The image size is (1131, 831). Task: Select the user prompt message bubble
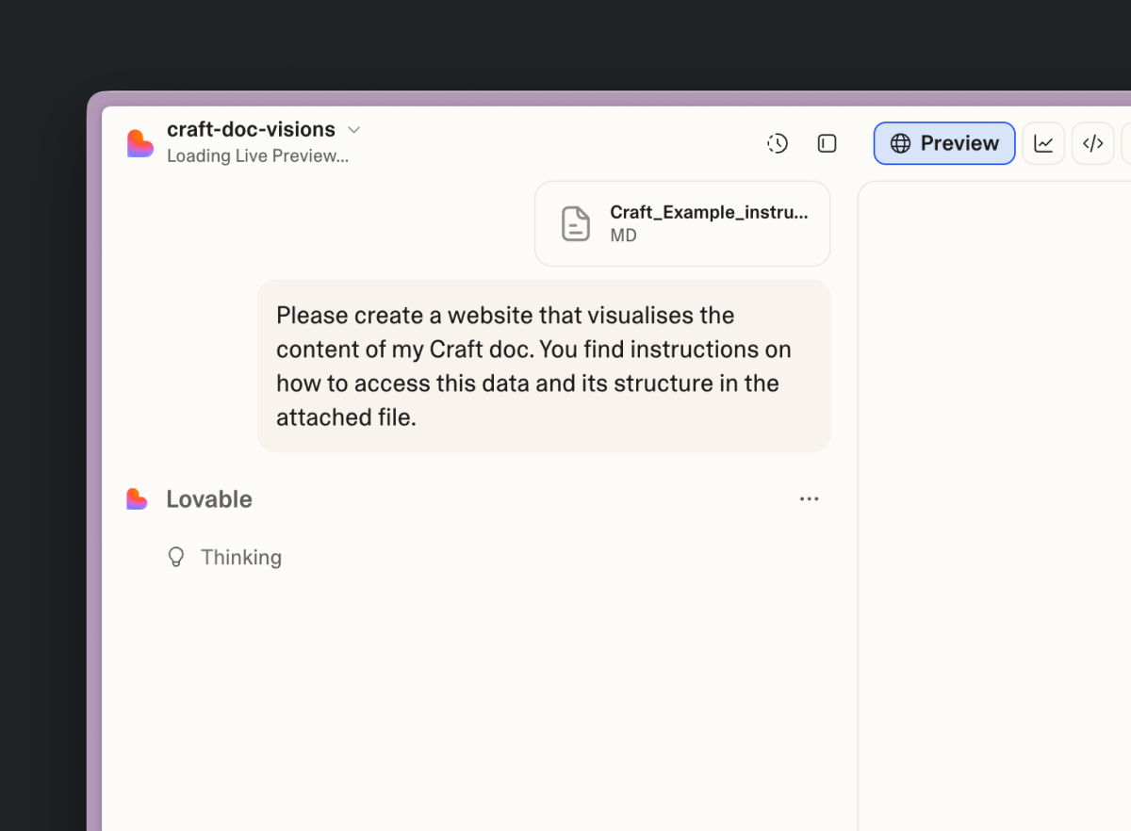[544, 366]
